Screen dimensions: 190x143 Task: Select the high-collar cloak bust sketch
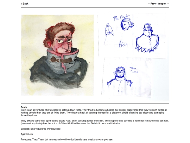[x=147, y=38]
